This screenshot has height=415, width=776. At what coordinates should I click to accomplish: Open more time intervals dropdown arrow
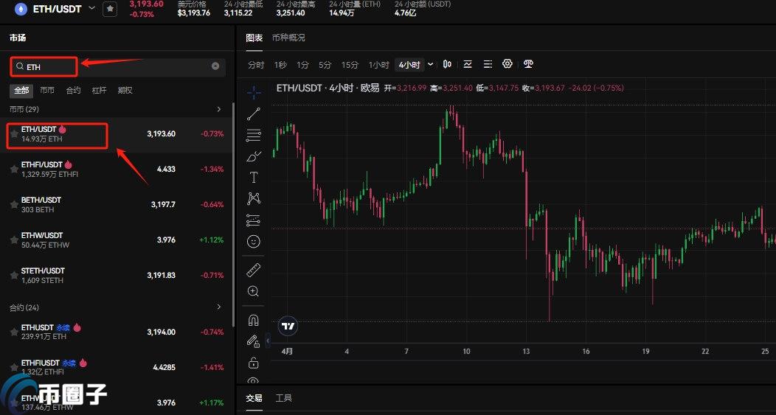pyautogui.click(x=431, y=64)
